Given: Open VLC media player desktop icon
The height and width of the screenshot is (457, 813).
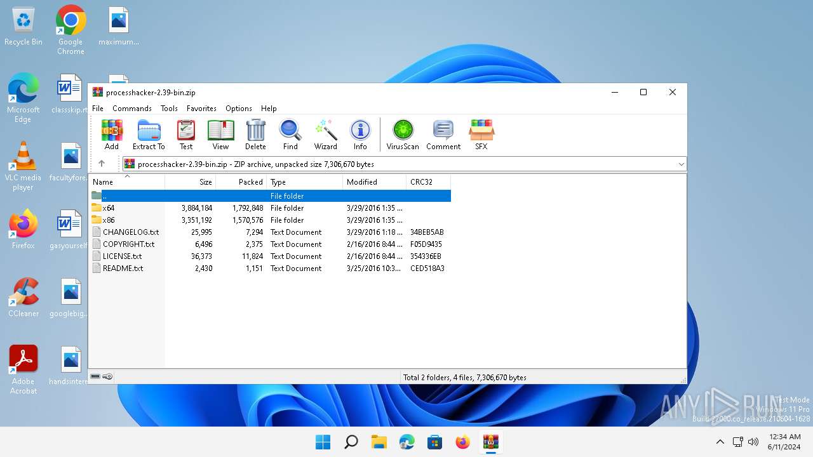Looking at the screenshot, I should [x=24, y=166].
